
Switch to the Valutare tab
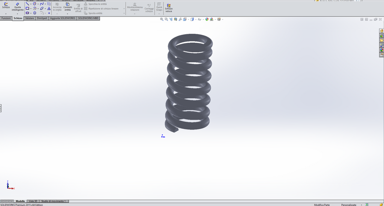30,18
